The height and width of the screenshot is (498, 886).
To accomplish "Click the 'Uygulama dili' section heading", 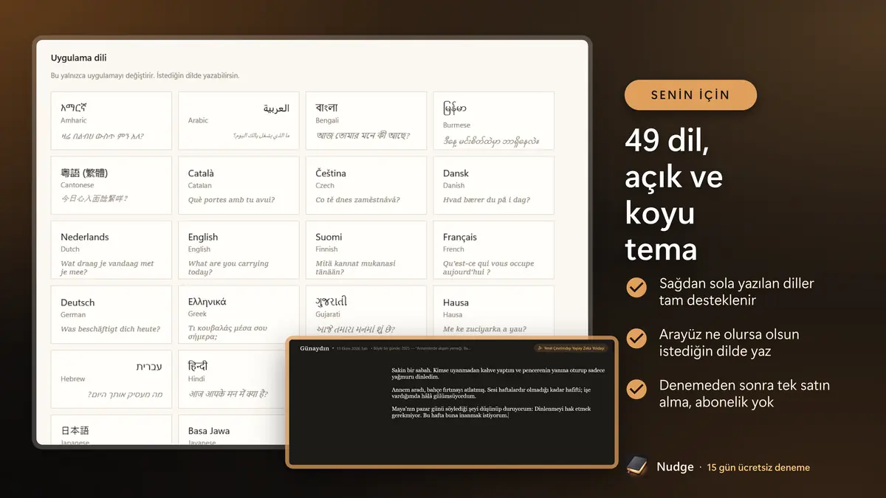I will pyautogui.click(x=79, y=58).
